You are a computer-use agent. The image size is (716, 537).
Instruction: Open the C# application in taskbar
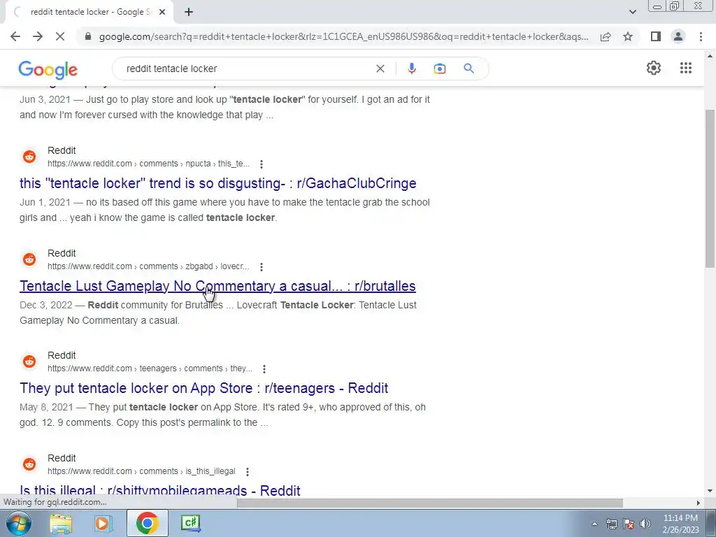(190, 523)
